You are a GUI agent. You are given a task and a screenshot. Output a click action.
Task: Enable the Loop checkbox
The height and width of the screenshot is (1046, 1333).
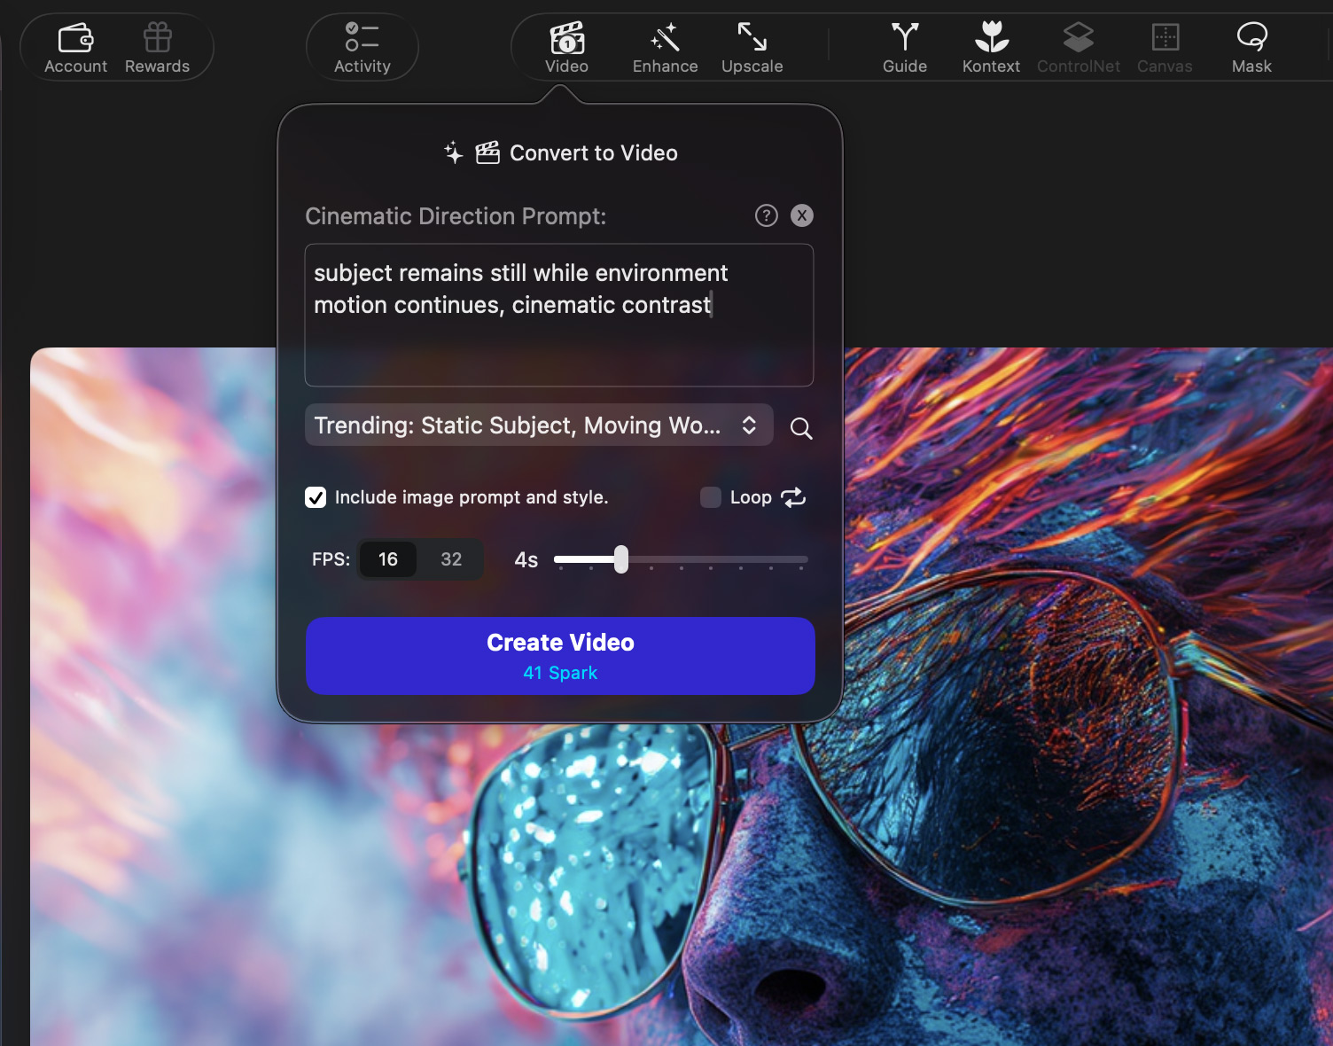coord(711,497)
